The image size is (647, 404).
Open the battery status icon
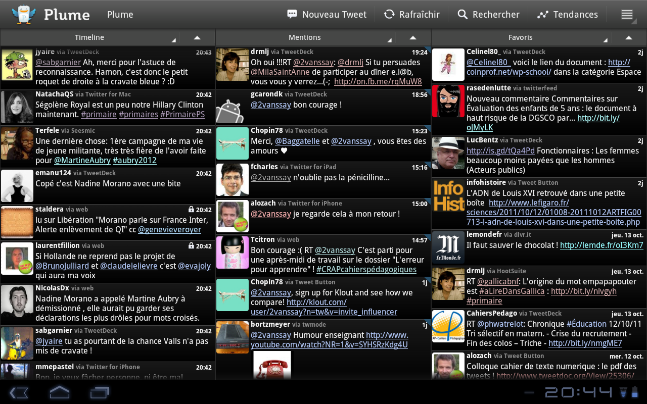pyautogui.click(x=635, y=392)
